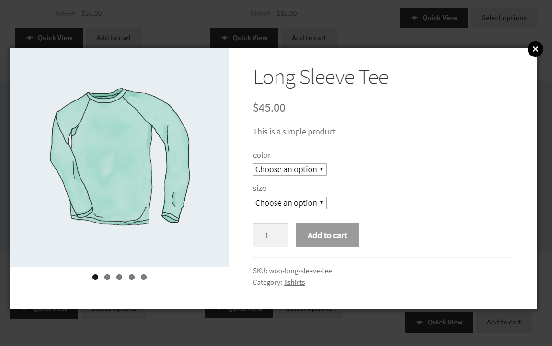Click Select options in the top-right corner
This screenshot has width=552, height=346.
pos(504,18)
